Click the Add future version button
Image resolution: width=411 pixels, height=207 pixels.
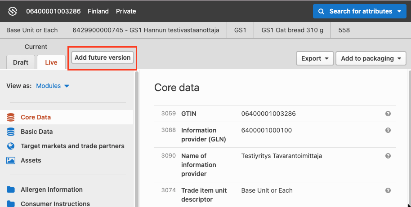pos(103,57)
